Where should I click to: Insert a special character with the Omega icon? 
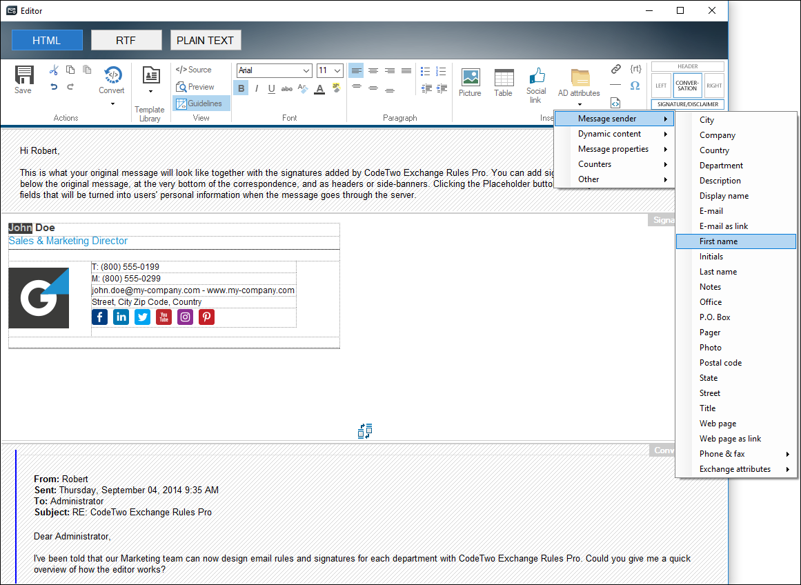tap(635, 86)
